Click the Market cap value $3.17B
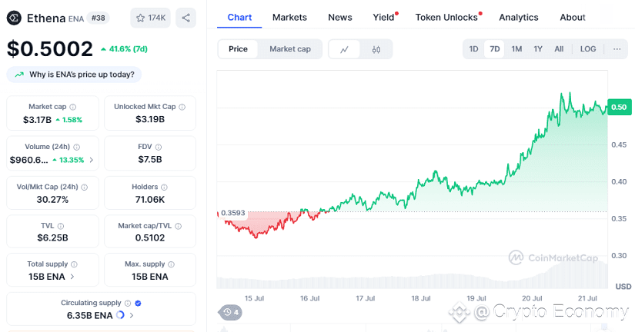The image size is (635, 332). [37, 120]
